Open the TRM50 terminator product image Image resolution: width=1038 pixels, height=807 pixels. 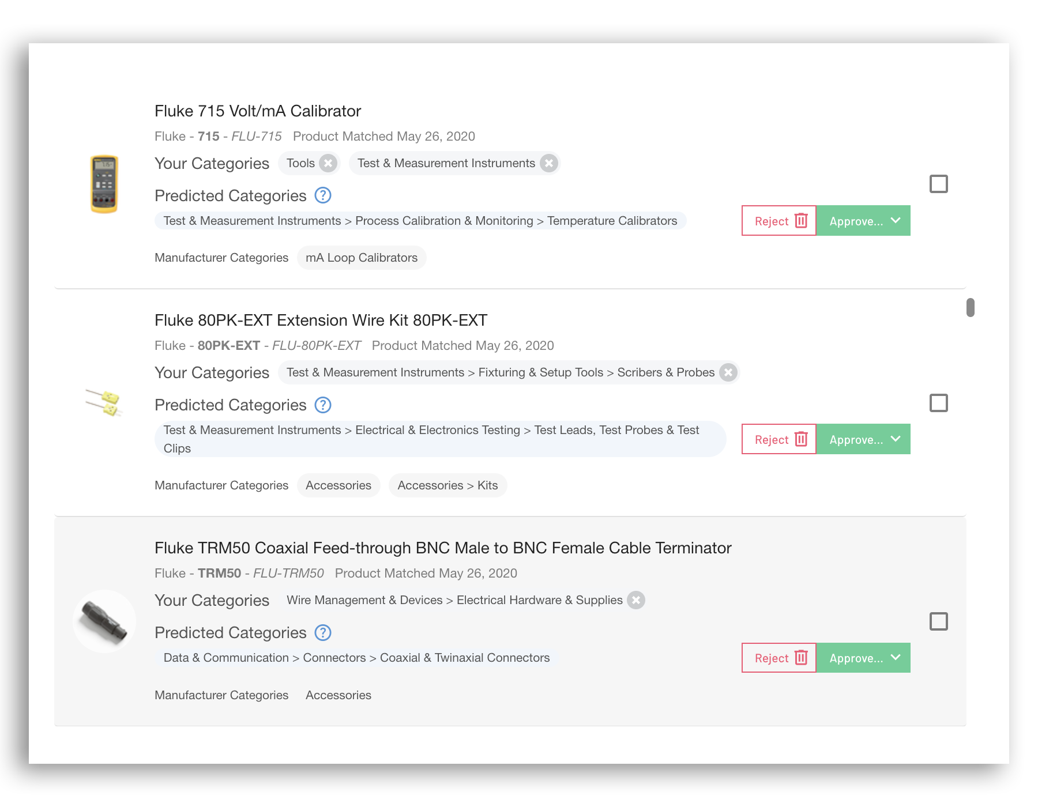104,621
